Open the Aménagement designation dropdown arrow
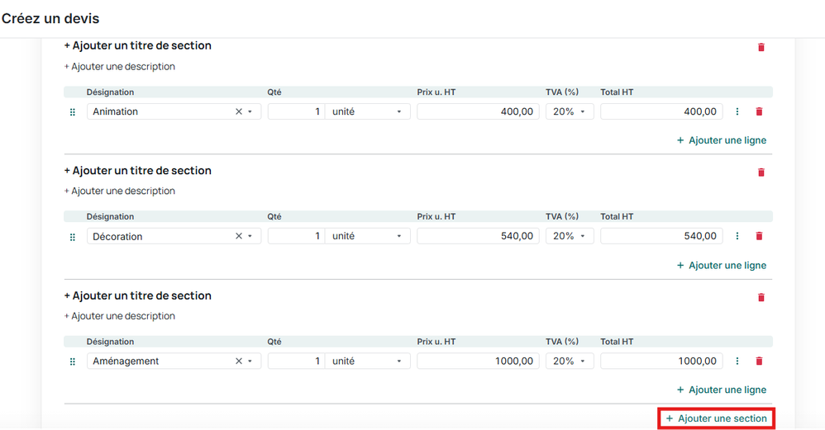 (250, 361)
